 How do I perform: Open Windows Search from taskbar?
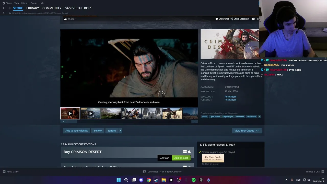[x=126, y=180]
